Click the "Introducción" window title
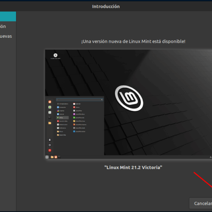 coord(106,6)
